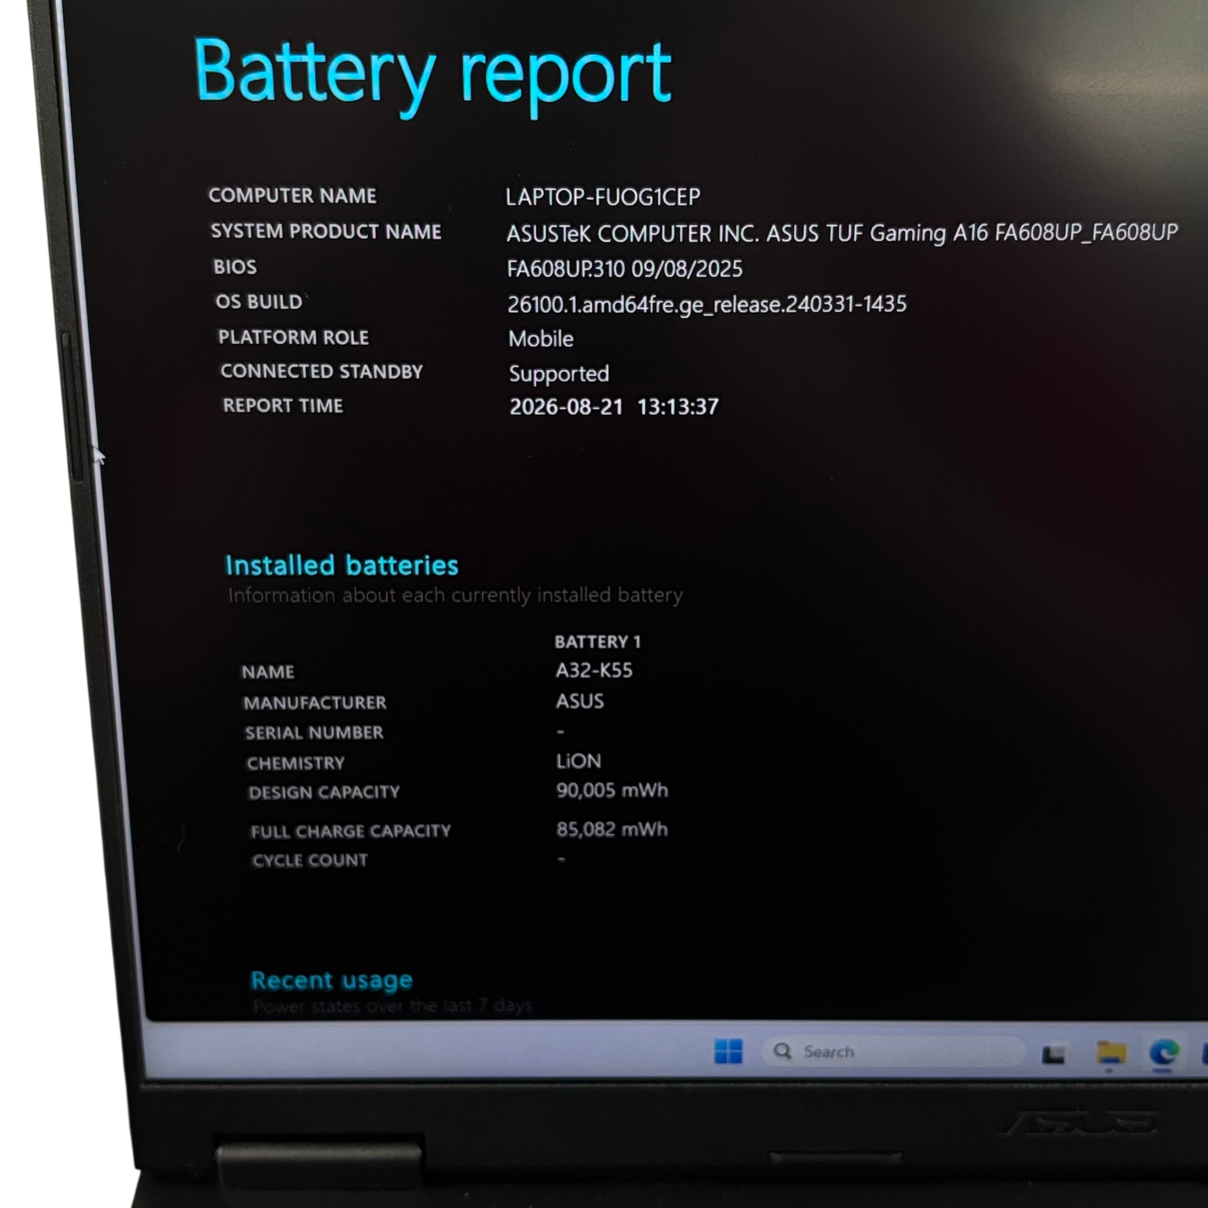Click the "DESIGN CAPACITY" row label
This screenshot has height=1208, width=1208.
pyautogui.click(x=324, y=792)
